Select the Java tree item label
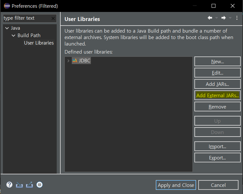 (15, 28)
